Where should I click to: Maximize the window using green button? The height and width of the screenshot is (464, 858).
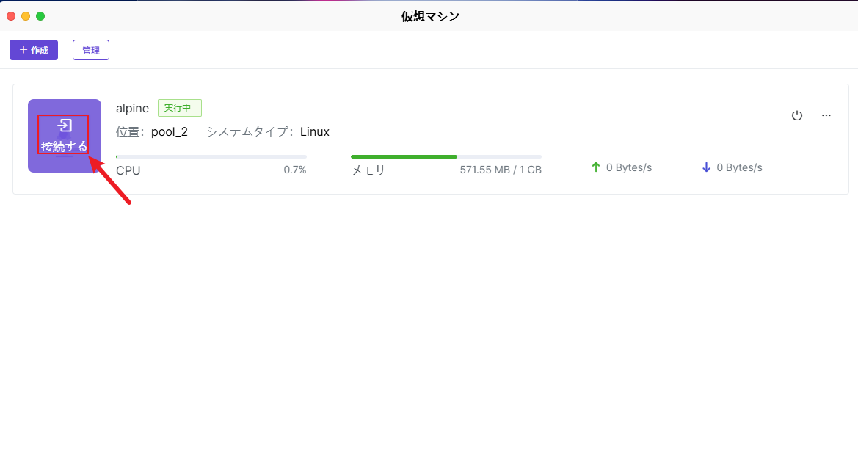(x=40, y=16)
